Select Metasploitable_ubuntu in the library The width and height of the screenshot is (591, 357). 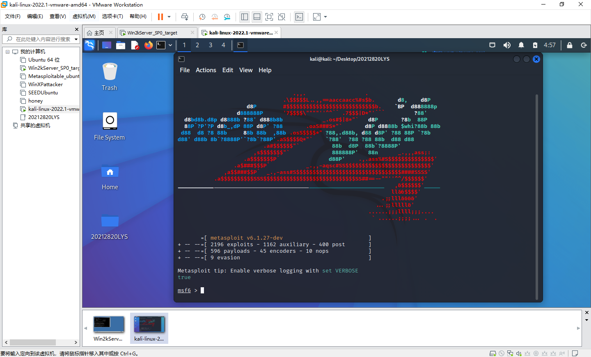pyautogui.click(x=50, y=76)
